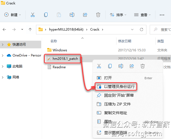The height and width of the screenshot is (139, 171).
Task: Click the Windows folder date 2017/12/16 15:33
Action: (132, 50)
